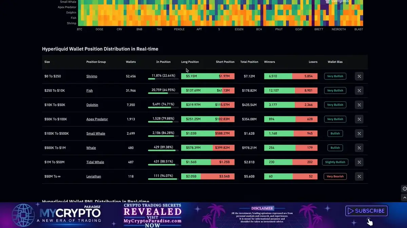This screenshot has width=407, height=228.
Task: Click the My Crypto Paradise logo
Action: 56,214
